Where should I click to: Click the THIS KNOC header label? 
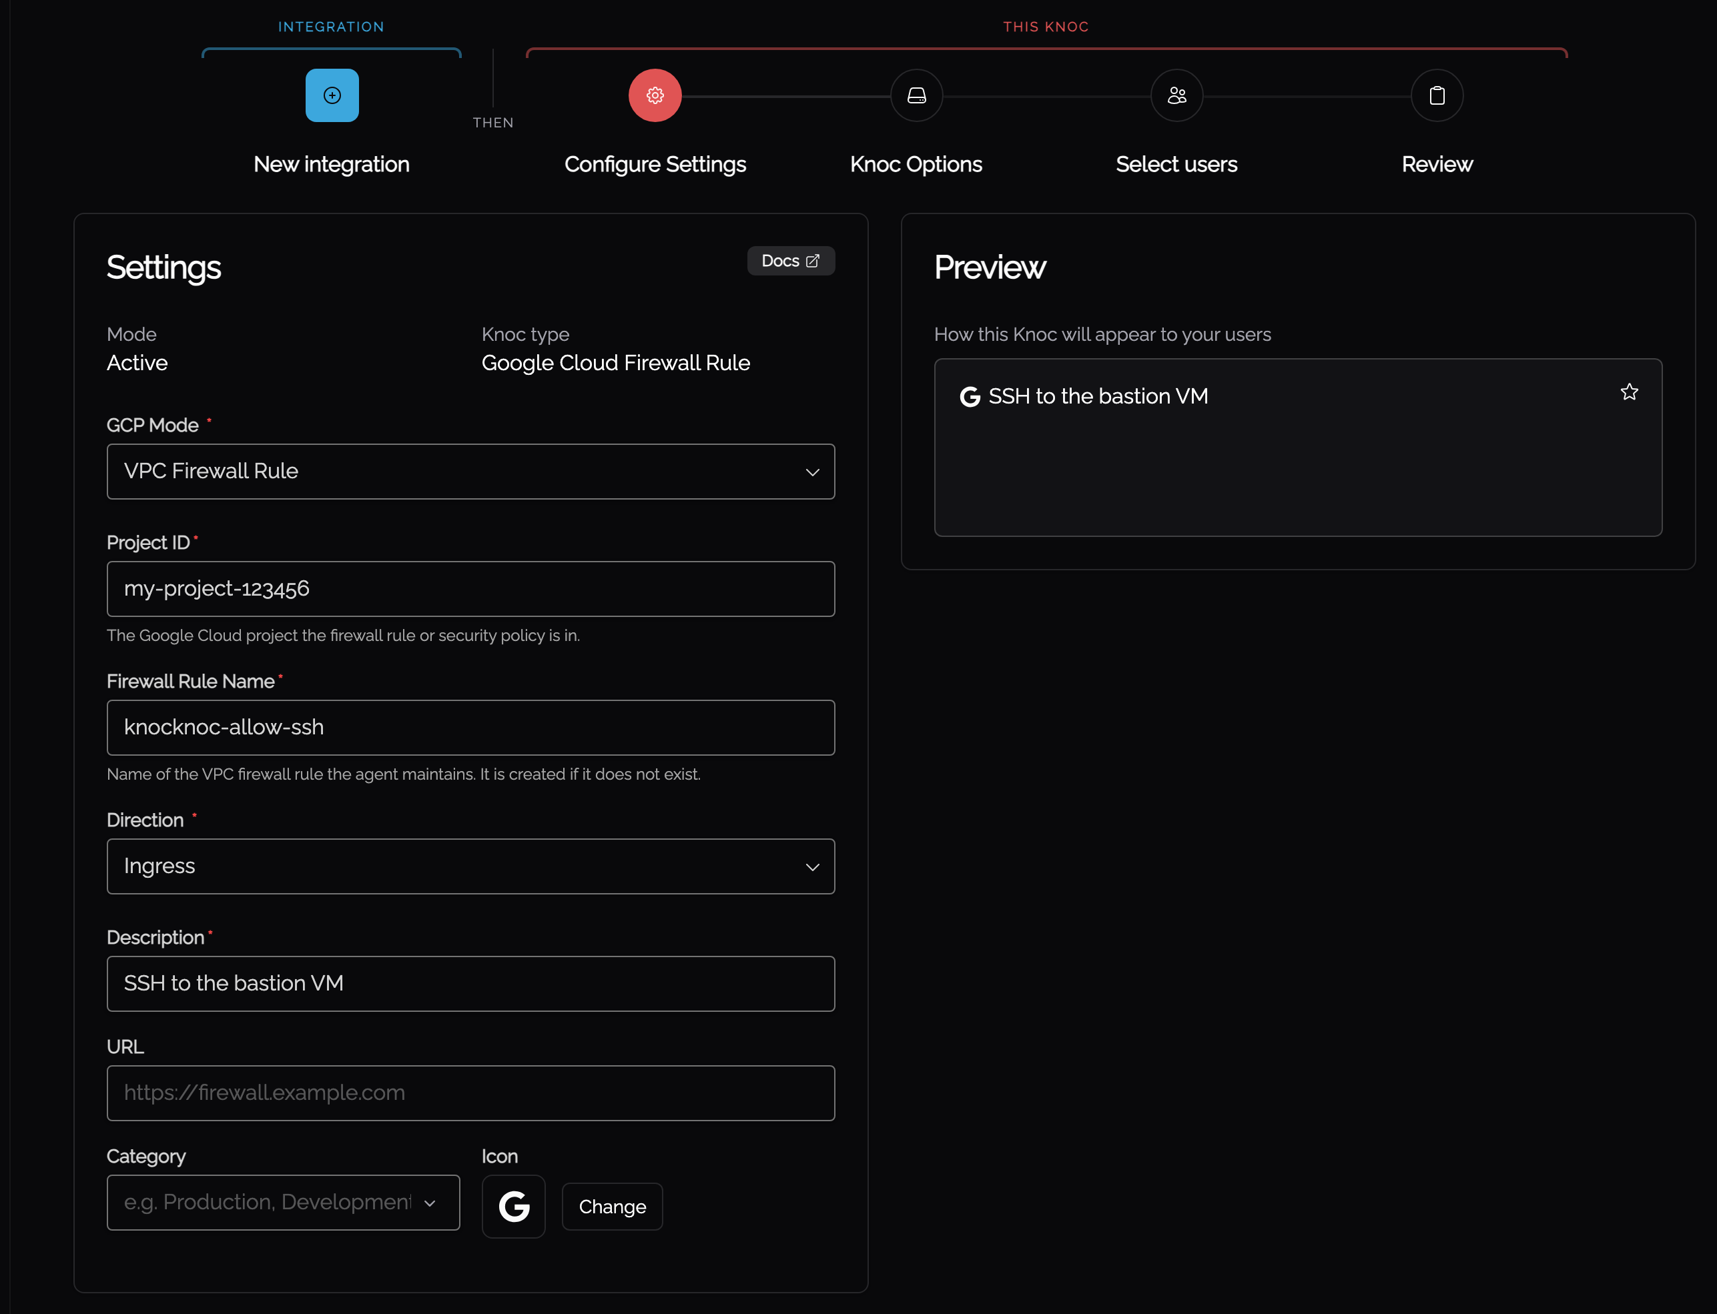(1046, 27)
